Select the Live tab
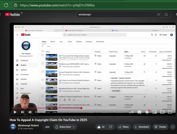Viewport: 177px width, 134px height. (x=61, y=42)
